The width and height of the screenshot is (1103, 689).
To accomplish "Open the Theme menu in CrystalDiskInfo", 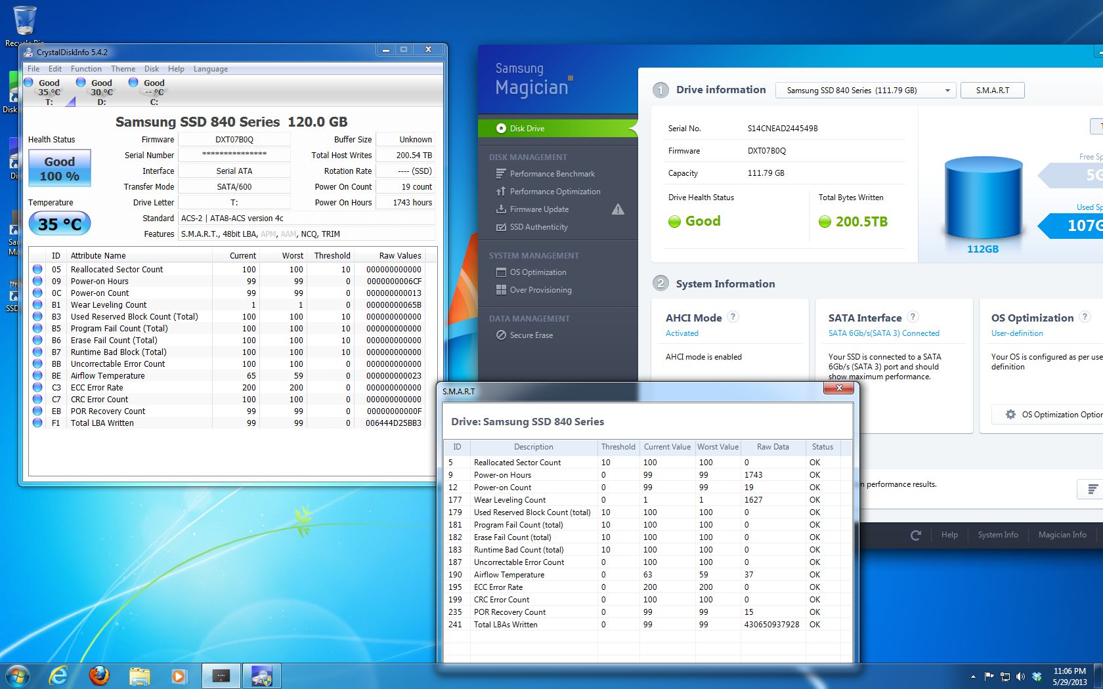I will tap(123, 69).
